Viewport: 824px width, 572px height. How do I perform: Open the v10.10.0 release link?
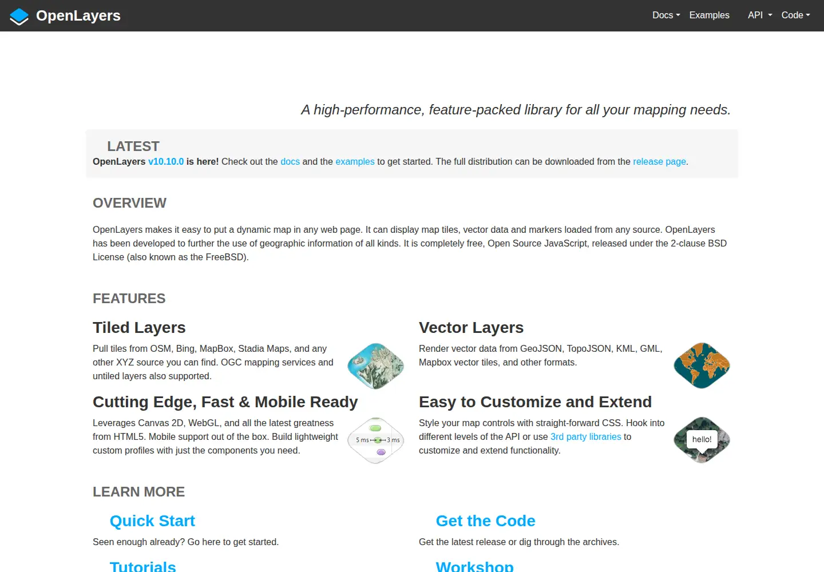point(166,162)
